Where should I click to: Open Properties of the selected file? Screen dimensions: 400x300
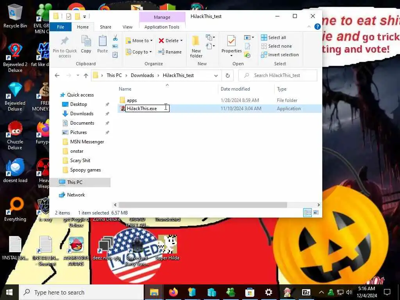[x=231, y=46]
